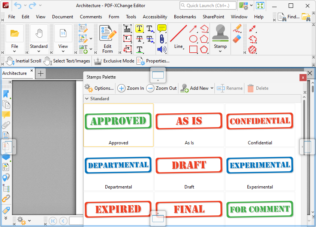Viewport: 316px width, 227px height.
Task: Select the Sound annotation tool
Action: (x=162, y=49)
